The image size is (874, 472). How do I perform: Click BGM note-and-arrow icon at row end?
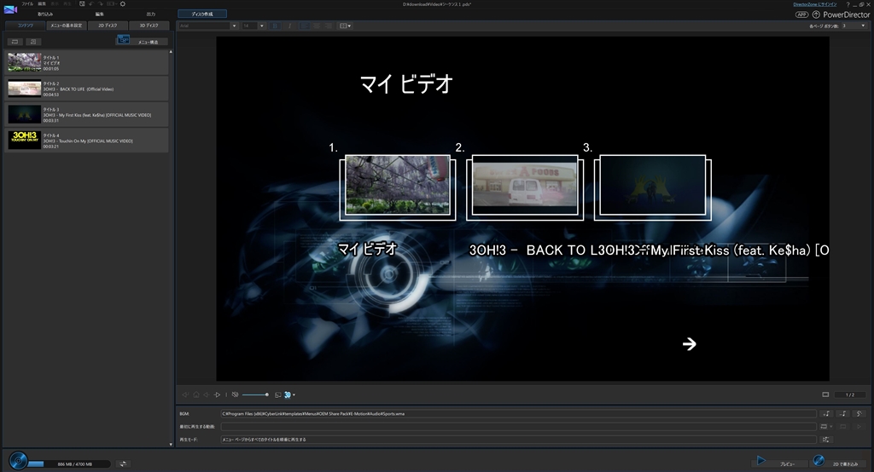(859, 413)
